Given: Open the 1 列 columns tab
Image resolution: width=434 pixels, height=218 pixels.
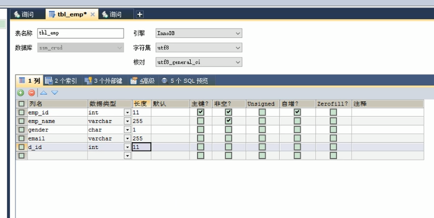Looking at the screenshot, I should click(29, 81).
